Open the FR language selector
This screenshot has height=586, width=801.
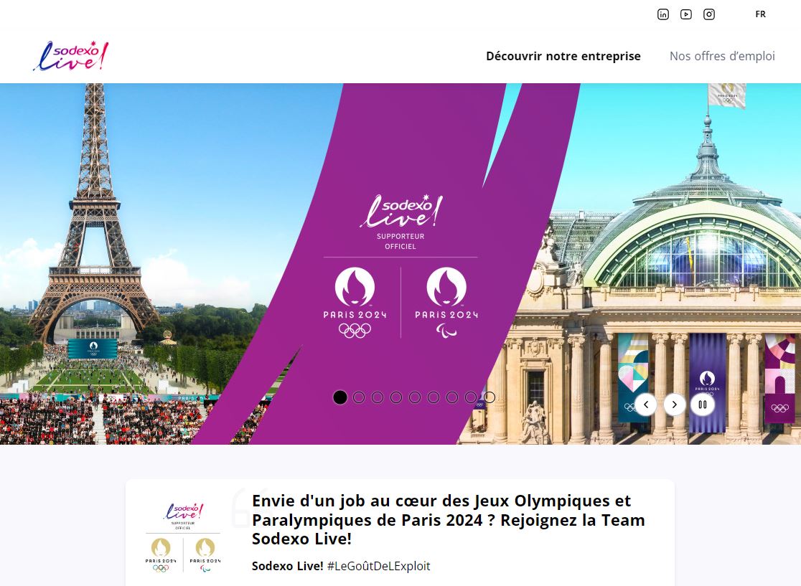pyautogui.click(x=761, y=14)
